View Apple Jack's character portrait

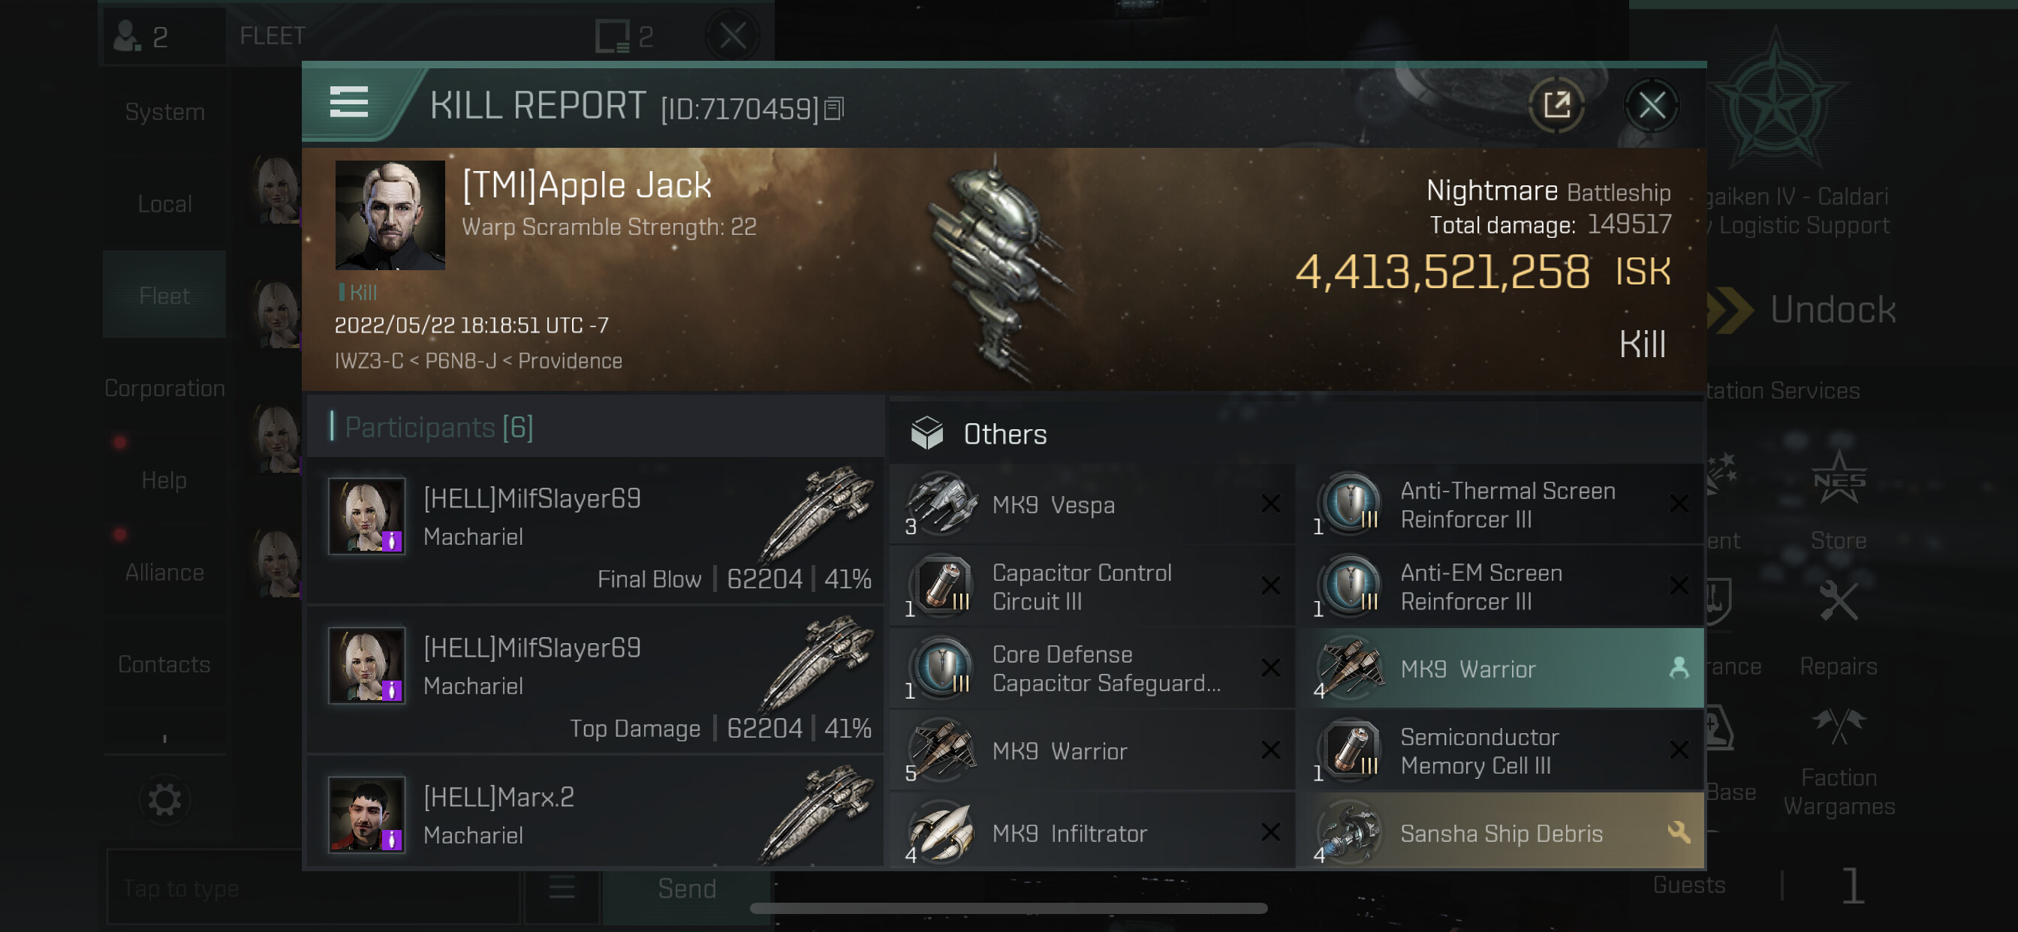[x=390, y=215]
